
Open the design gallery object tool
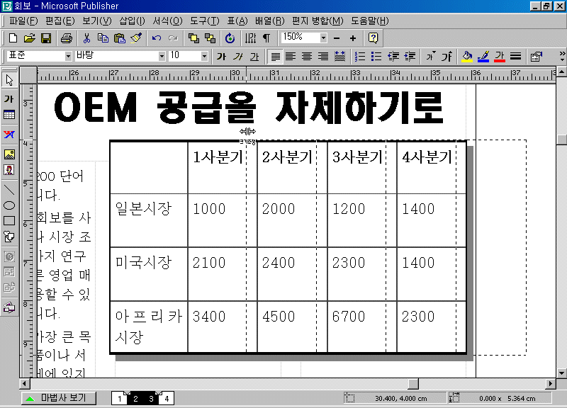coord(9,307)
